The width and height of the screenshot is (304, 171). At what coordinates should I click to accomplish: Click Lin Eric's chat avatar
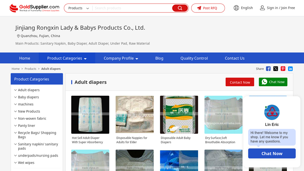[272, 112]
